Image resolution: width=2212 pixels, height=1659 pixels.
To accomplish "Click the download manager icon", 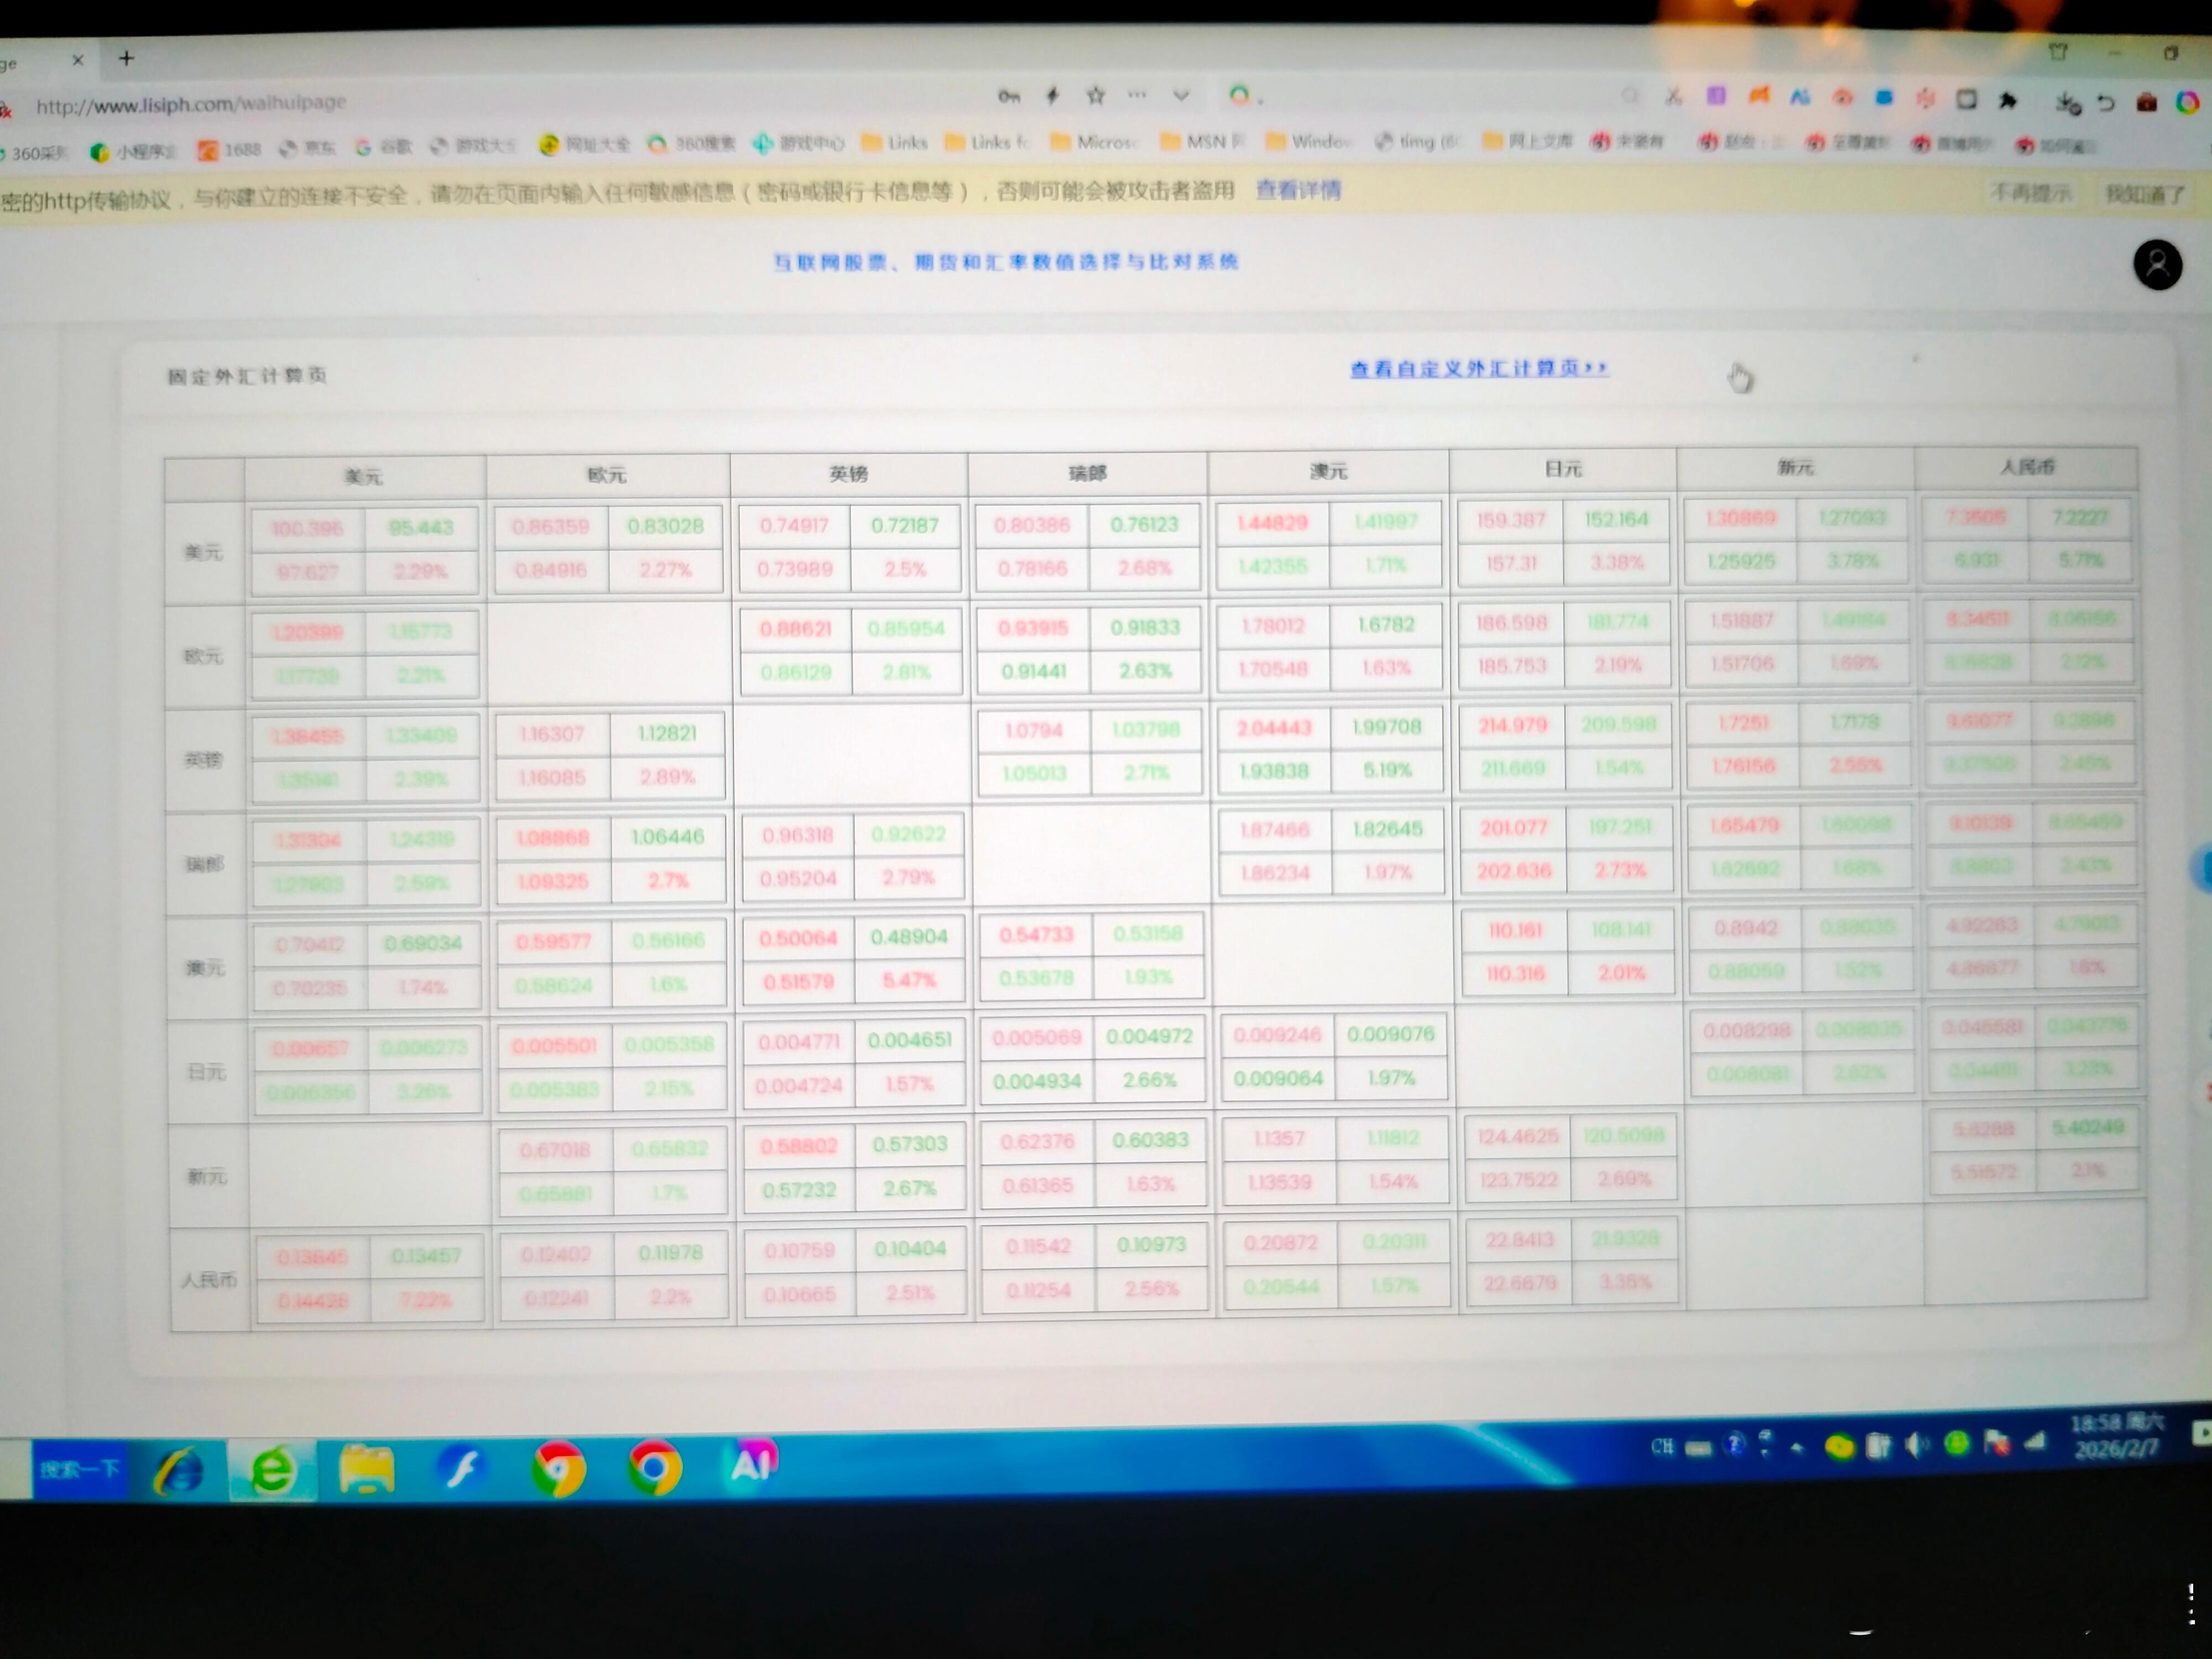I will (x=2068, y=102).
